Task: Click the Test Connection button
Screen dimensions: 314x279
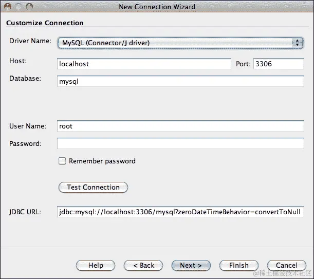Action: tap(93, 187)
